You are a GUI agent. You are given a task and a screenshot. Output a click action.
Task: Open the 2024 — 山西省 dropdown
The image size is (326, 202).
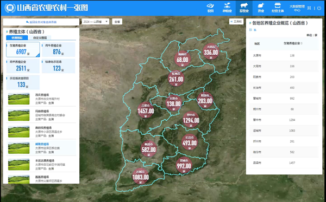pos(96,22)
